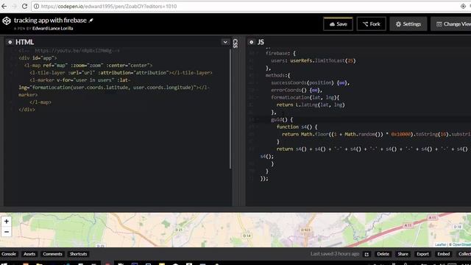Image resolution: width=471 pixels, height=265 pixels.
Task: Open the CodePen logo home link
Action: [x=7, y=21]
